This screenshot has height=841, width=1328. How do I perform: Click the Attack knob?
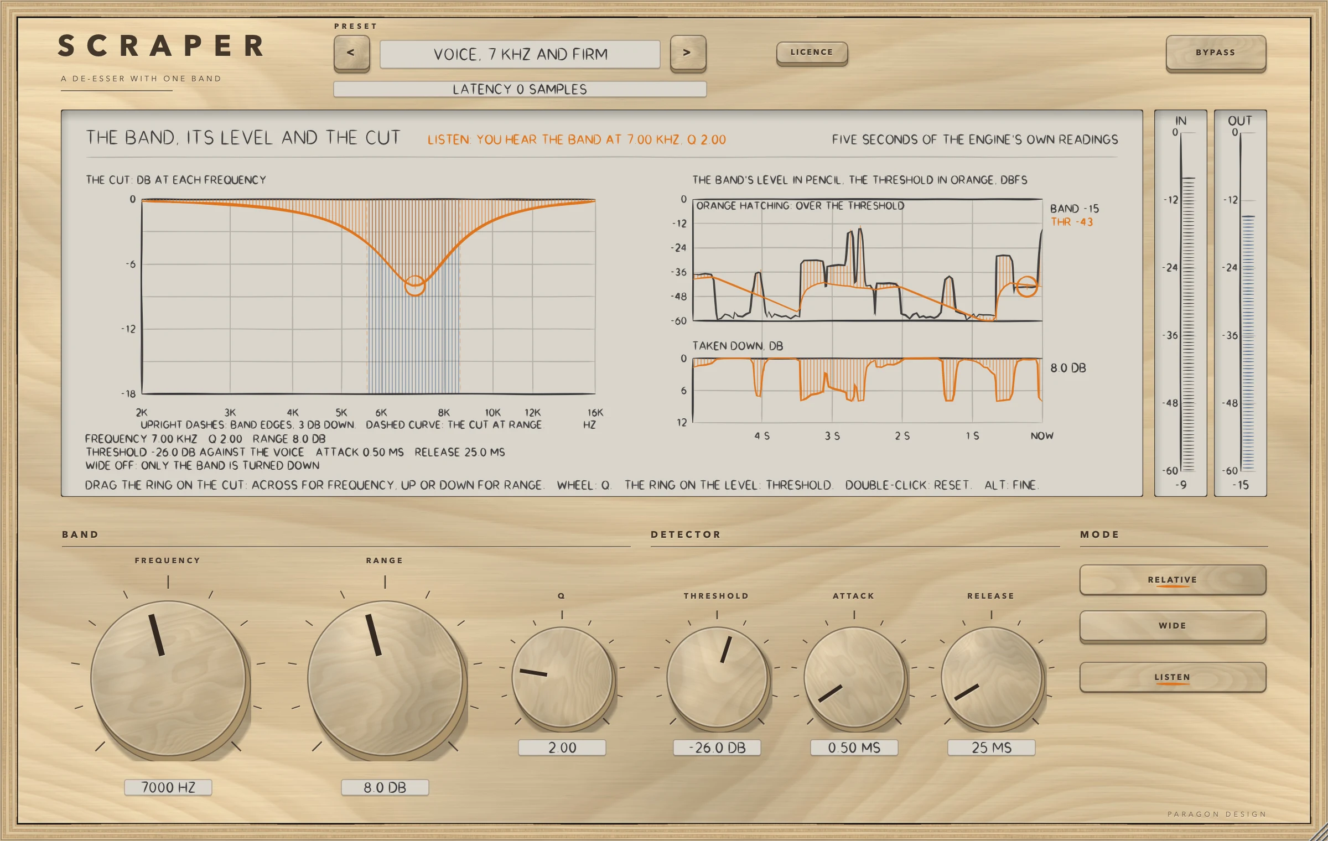pyautogui.click(x=854, y=677)
